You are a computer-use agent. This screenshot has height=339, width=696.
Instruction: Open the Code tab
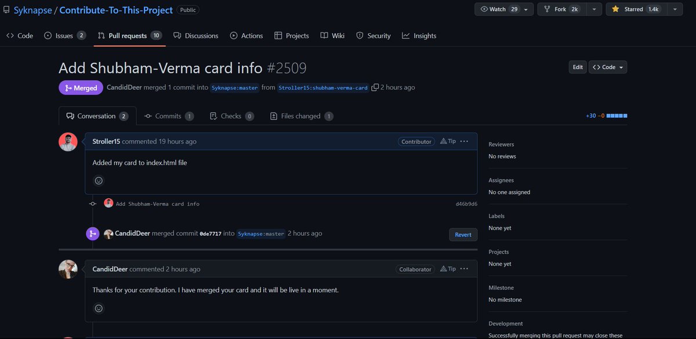click(x=19, y=35)
